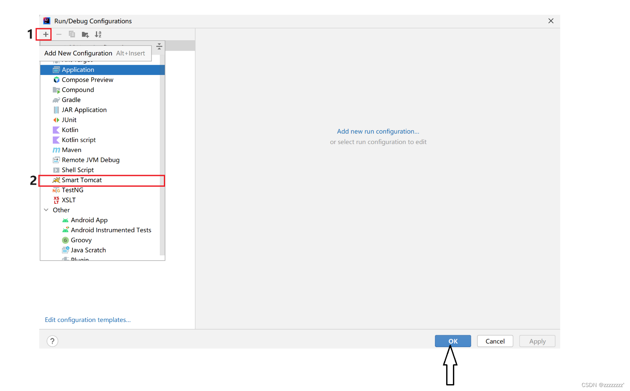Pick JAR Application from the list
This screenshot has width=630, height=391.
(x=102, y=110)
